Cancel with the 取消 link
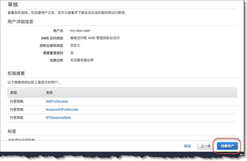 click(x=187, y=146)
